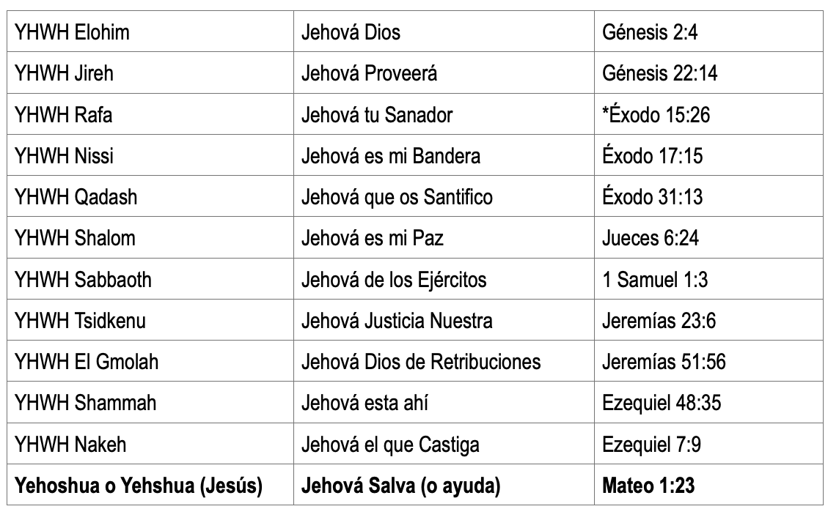828x509 pixels.
Task: Select the YHWH Qadash cell
Action: (150, 197)
